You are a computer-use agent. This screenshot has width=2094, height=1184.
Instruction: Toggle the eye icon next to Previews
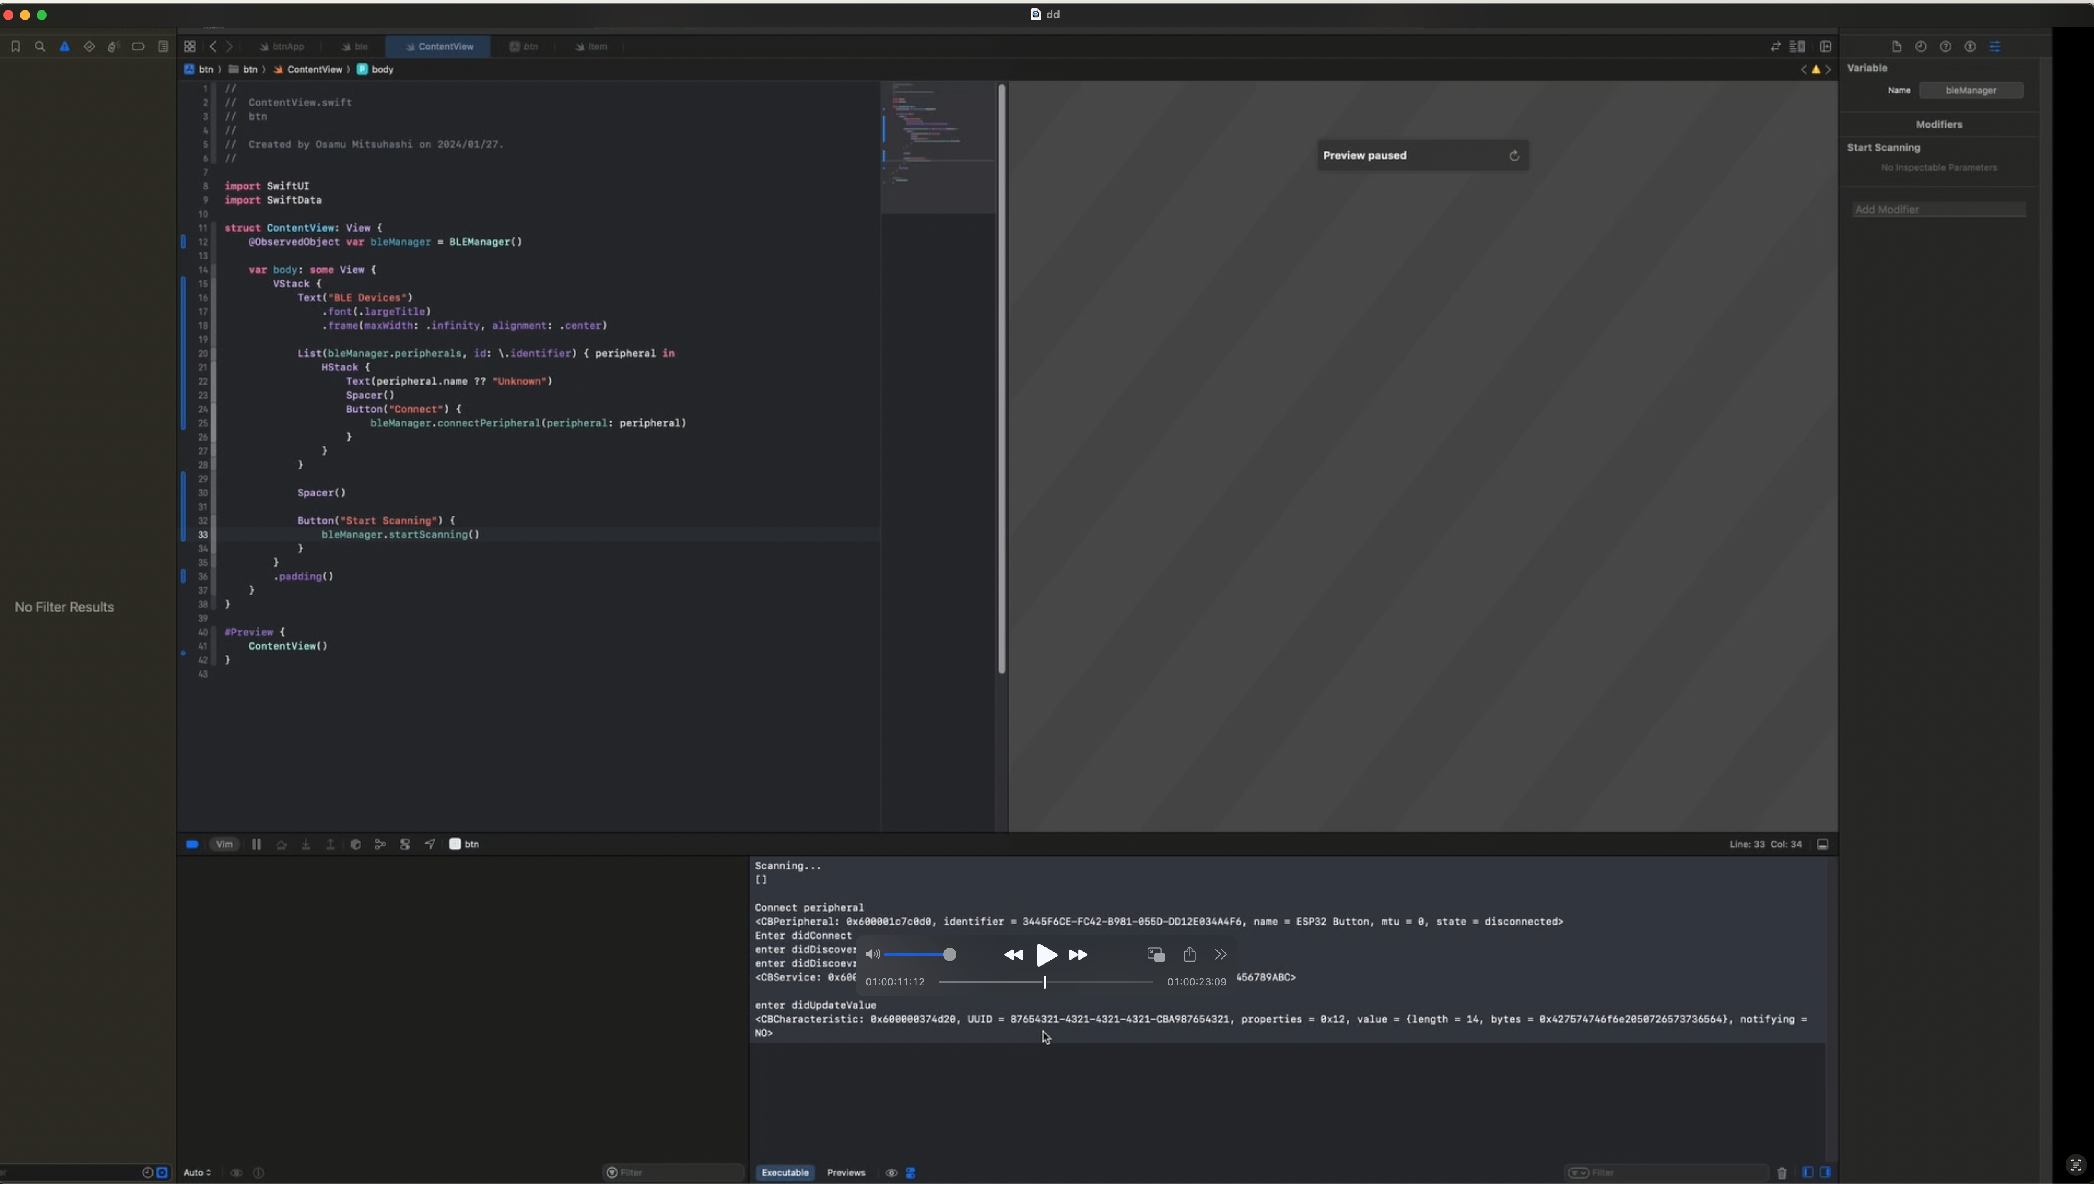click(x=892, y=1173)
